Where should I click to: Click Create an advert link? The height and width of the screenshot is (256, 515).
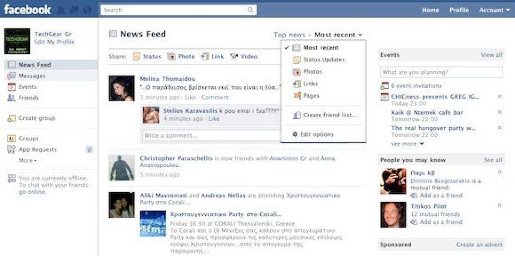[479, 244]
